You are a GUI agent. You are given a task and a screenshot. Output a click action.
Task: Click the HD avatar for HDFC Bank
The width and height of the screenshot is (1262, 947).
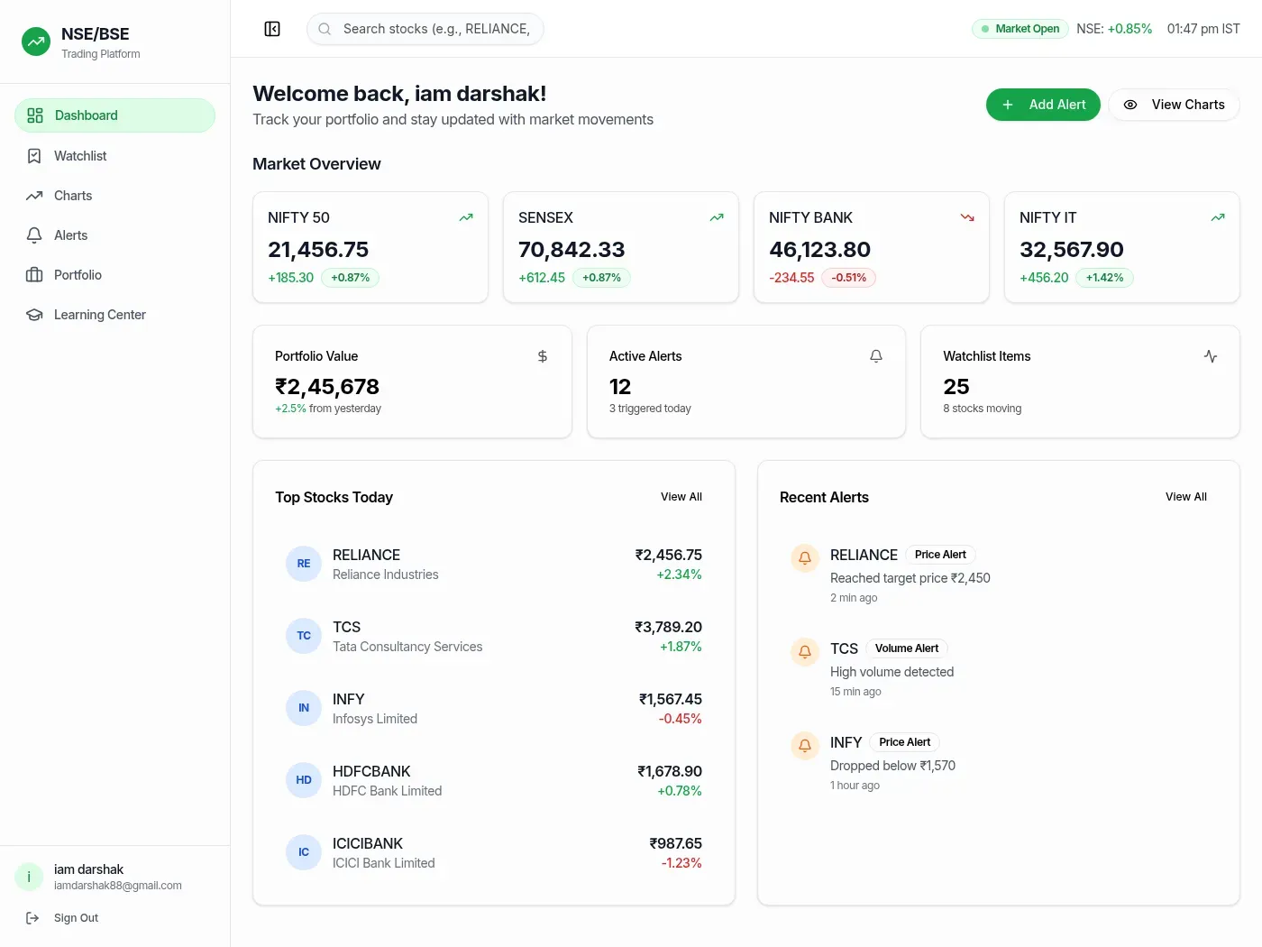[304, 780]
